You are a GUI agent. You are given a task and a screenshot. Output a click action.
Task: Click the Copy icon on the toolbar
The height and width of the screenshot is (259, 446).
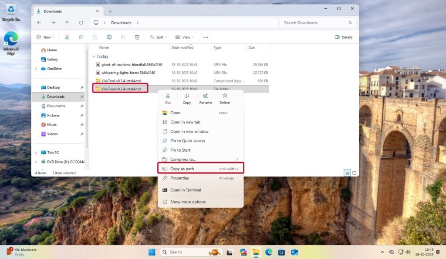[81, 37]
